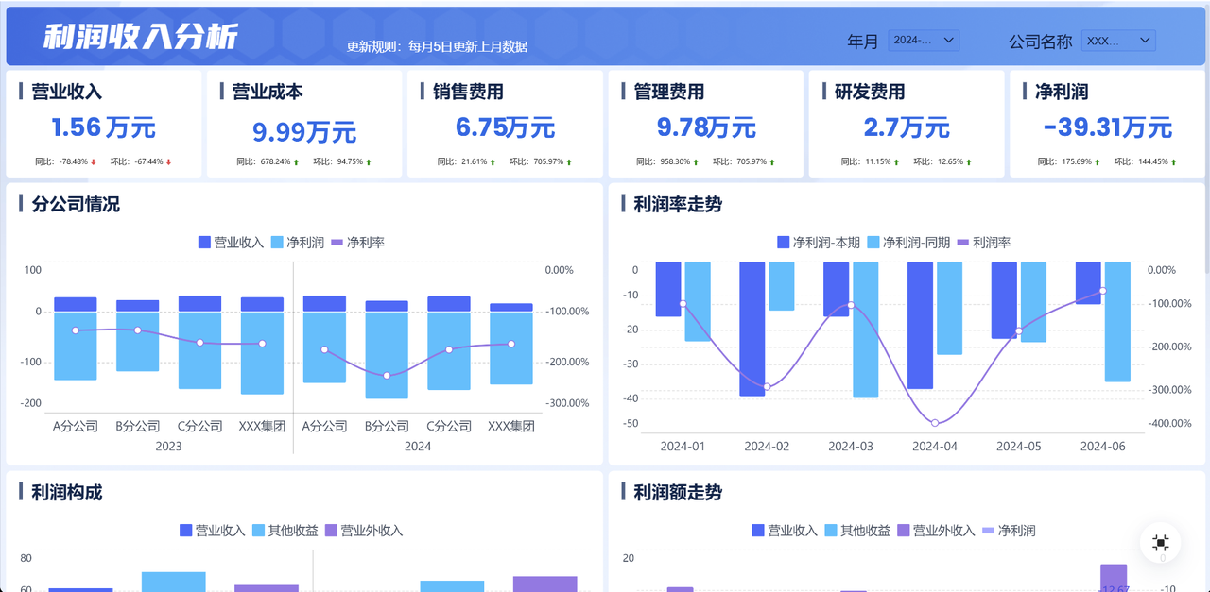Select the 2.7万元 R&D expense value
Screen dimensions: 1210x592
(907, 127)
